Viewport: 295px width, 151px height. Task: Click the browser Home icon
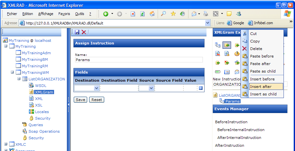point(152,14)
